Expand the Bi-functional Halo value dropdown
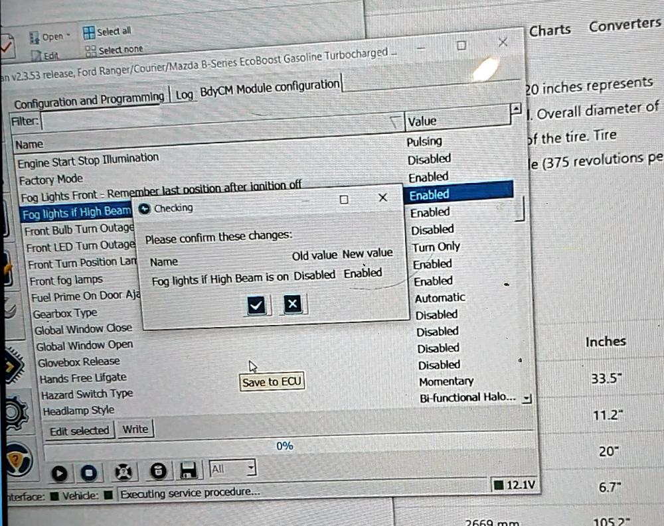 527,399
